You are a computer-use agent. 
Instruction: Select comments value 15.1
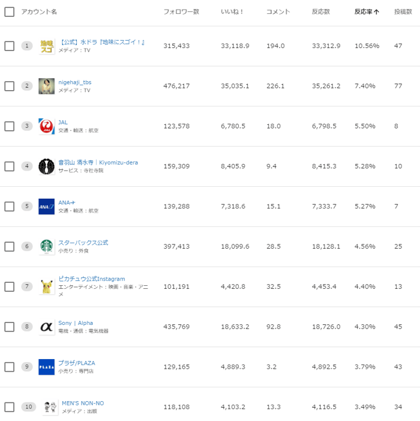coord(273,207)
